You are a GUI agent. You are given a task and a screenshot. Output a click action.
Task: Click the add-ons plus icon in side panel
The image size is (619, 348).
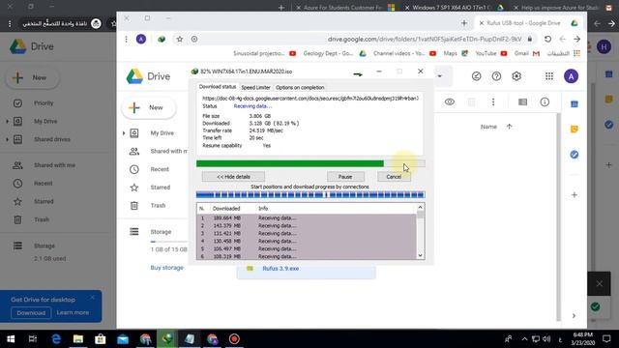(575, 195)
